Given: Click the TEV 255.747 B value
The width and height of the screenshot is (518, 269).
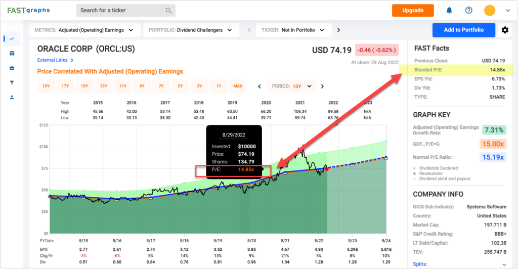Looking at the screenshot, I should pos(495,252).
